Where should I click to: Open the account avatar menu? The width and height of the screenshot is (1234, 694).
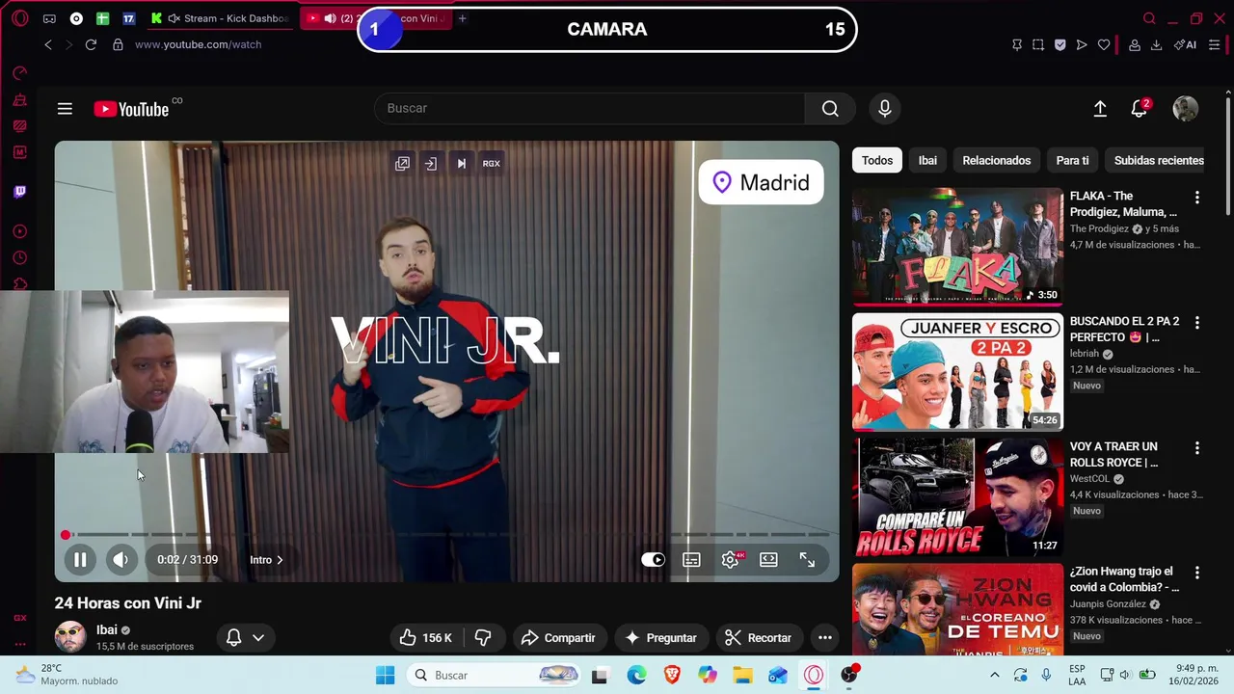pos(1186,109)
